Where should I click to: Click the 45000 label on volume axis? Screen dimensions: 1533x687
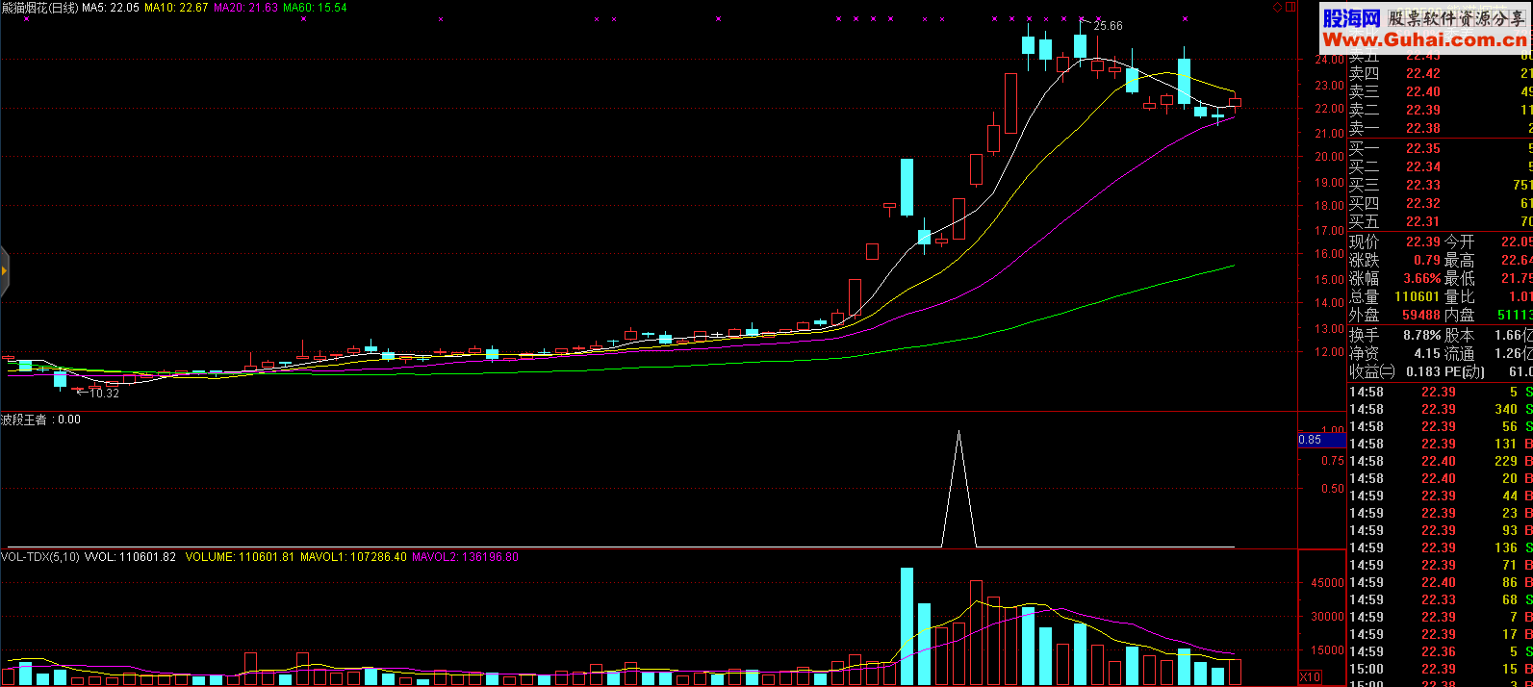point(1327,583)
